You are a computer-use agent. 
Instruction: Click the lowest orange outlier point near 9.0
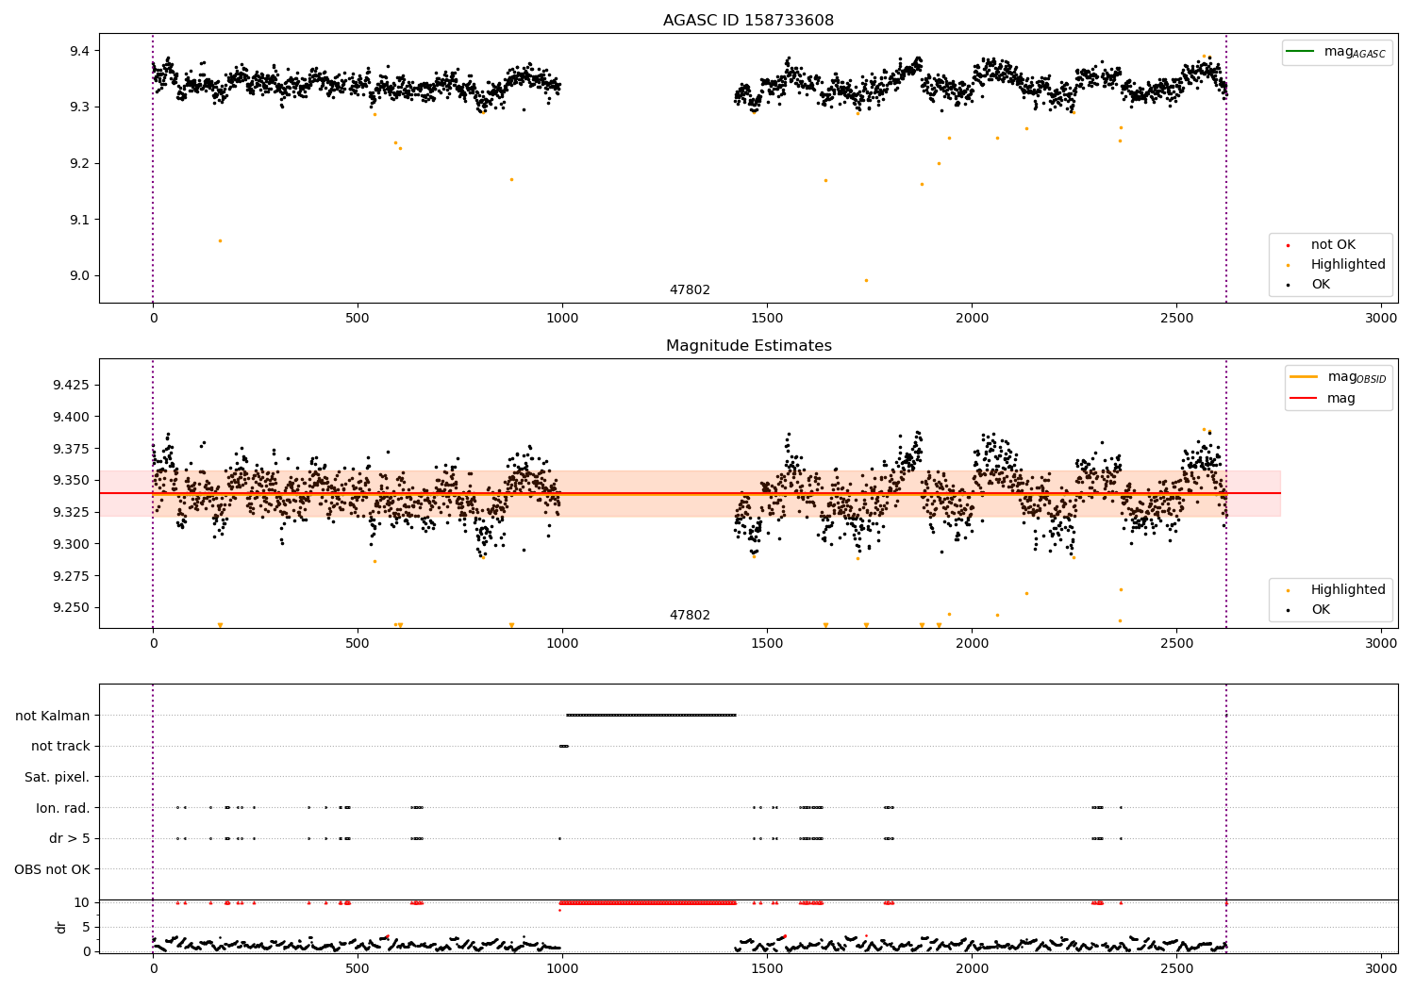(866, 280)
